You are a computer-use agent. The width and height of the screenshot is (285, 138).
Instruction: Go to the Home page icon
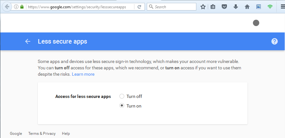click(x=247, y=7)
